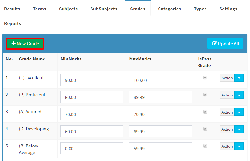Expand Action dropdown arrow for Below Average row
Screen dimensions: 250x161
[239, 146]
